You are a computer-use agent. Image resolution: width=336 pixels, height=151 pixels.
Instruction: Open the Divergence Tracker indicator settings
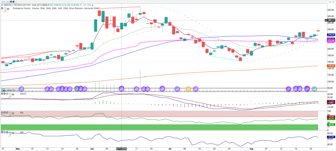coord(21,8)
